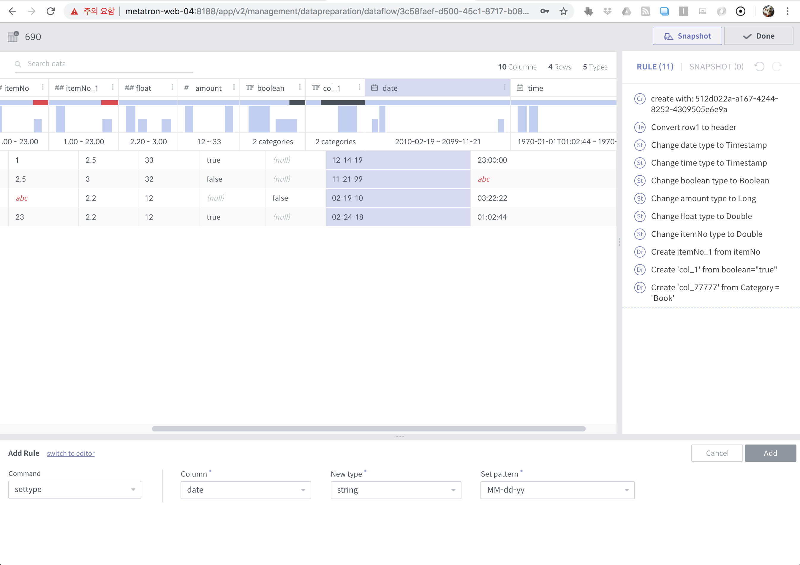Click the 'switch to editor' link
The width and height of the screenshot is (800, 565).
pos(71,453)
